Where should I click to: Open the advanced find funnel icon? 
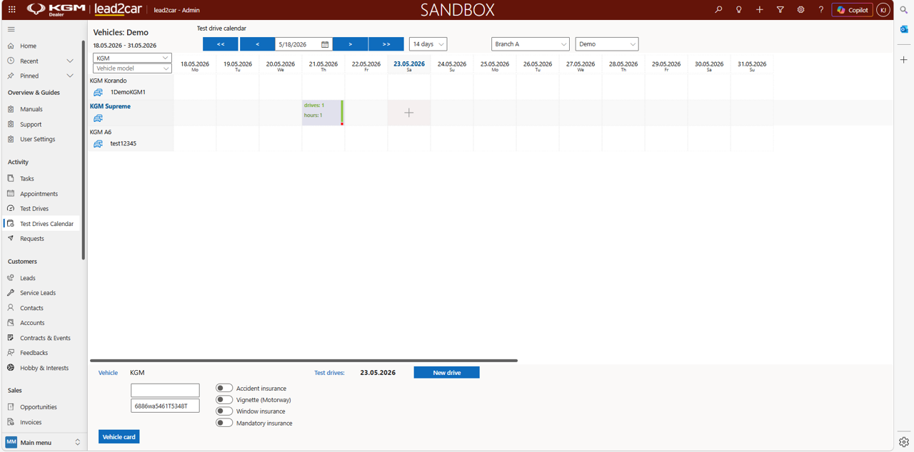pyautogui.click(x=780, y=10)
